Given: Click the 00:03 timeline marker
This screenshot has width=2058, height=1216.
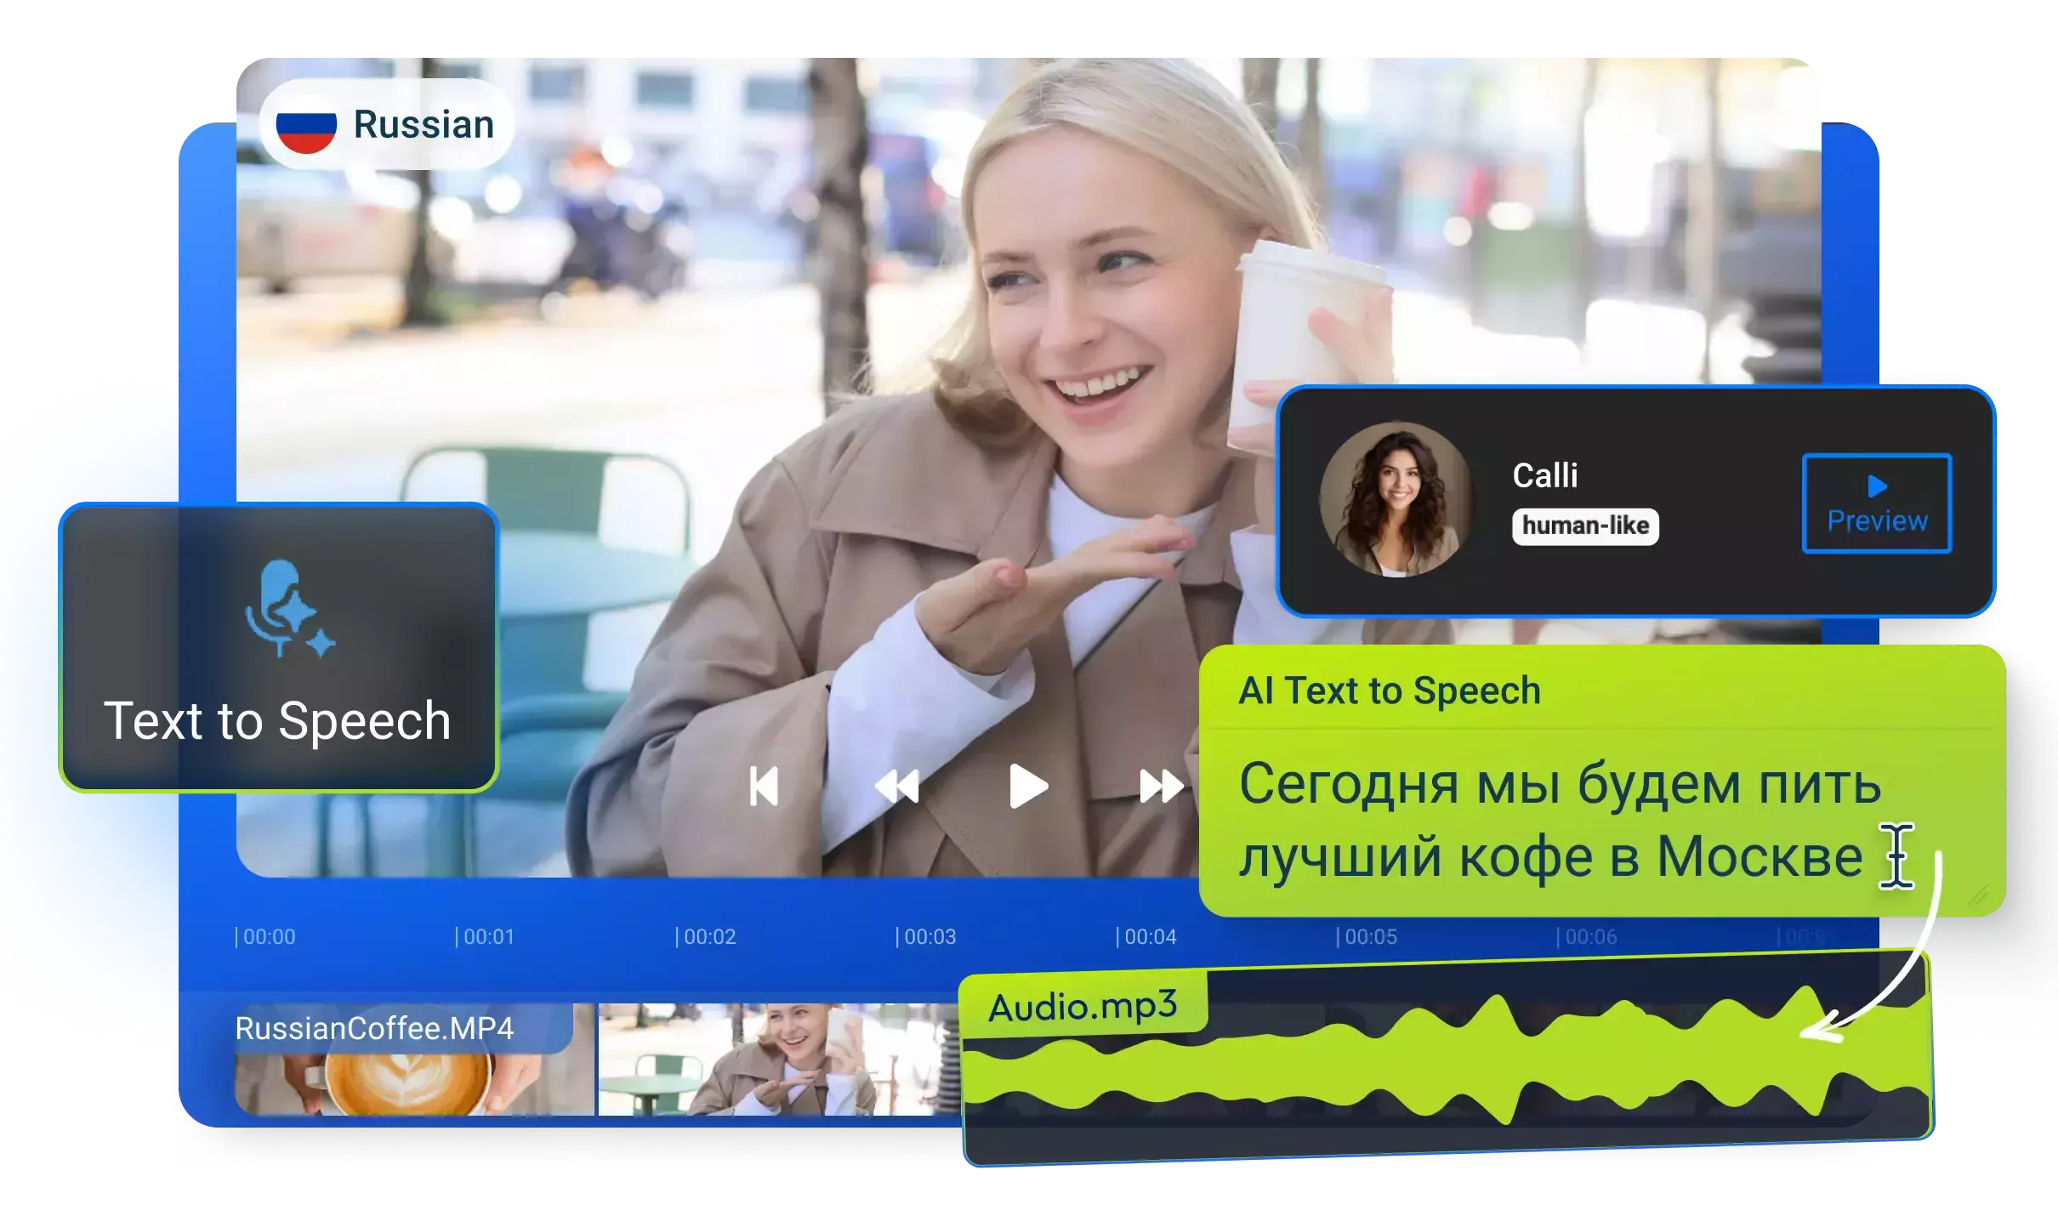Looking at the screenshot, I should [x=927, y=937].
